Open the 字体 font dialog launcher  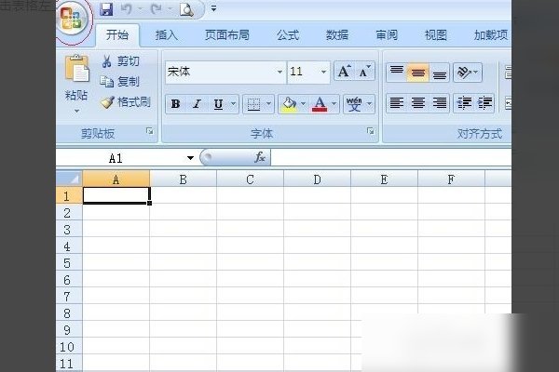[x=371, y=131]
